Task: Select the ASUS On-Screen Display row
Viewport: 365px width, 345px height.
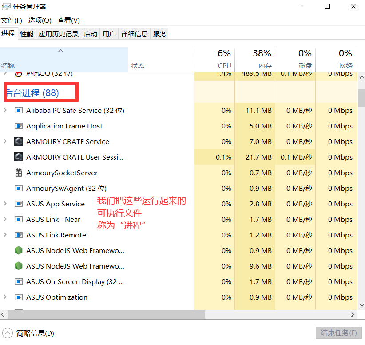Action: 178,281
